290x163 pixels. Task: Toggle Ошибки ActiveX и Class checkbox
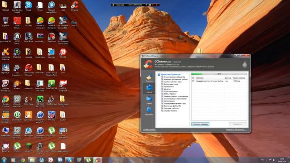(162, 81)
